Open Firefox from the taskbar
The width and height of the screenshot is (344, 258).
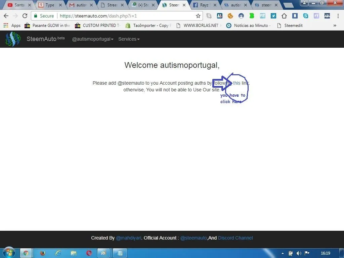tap(43, 253)
